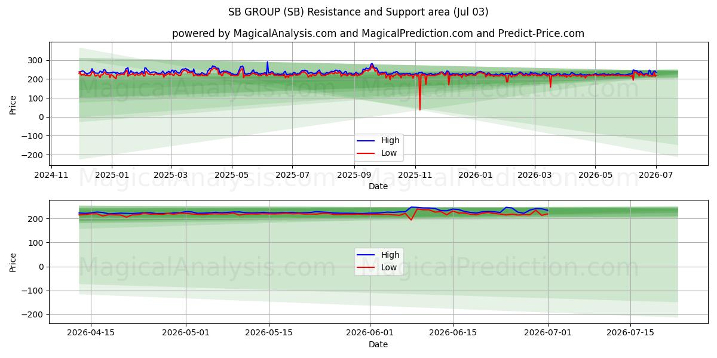Select the "High" legend entry in the lower chart
The image size is (717, 358).
pyautogui.click(x=390, y=255)
